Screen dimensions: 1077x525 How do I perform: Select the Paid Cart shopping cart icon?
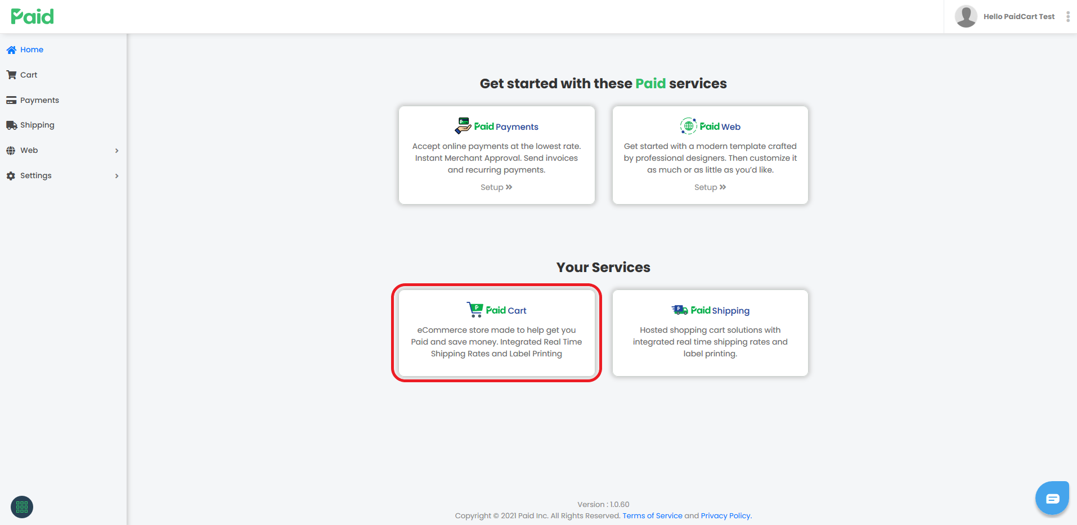(x=474, y=309)
